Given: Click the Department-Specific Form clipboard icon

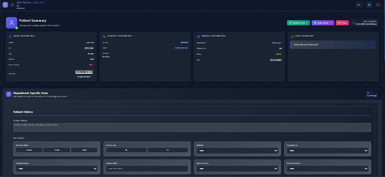Looking at the screenshot, I should 9,94.
